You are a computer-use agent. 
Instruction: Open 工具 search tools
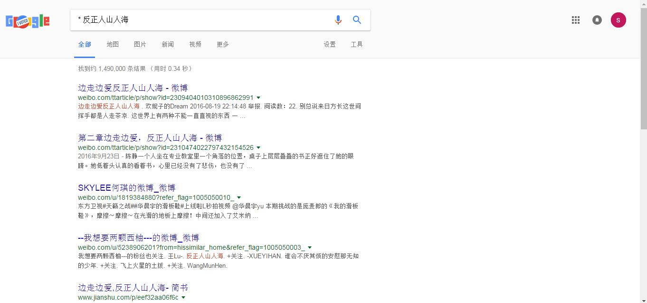(x=357, y=44)
